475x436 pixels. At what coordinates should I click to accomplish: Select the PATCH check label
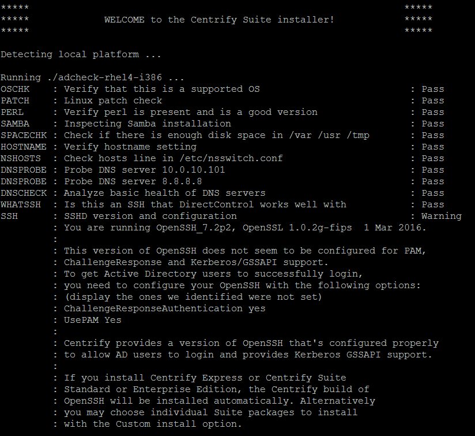15,100
